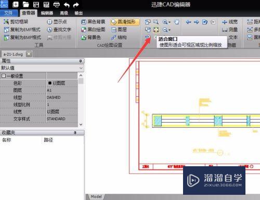Toggle 黑色背景 setting
Screen dimensions: 260x200
coord(93,22)
